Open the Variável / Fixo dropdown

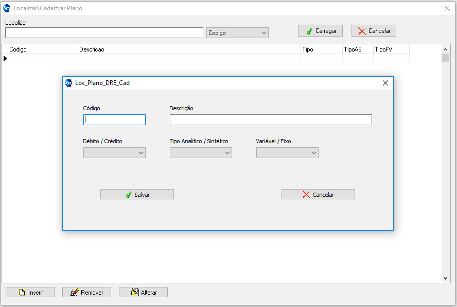pyautogui.click(x=287, y=153)
